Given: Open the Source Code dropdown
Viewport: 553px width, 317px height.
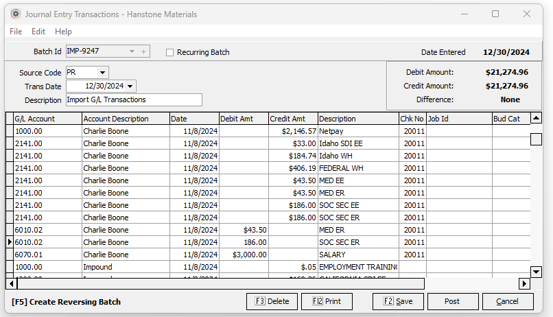Looking at the screenshot, I should pyautogui.click(x=102, y=73).
